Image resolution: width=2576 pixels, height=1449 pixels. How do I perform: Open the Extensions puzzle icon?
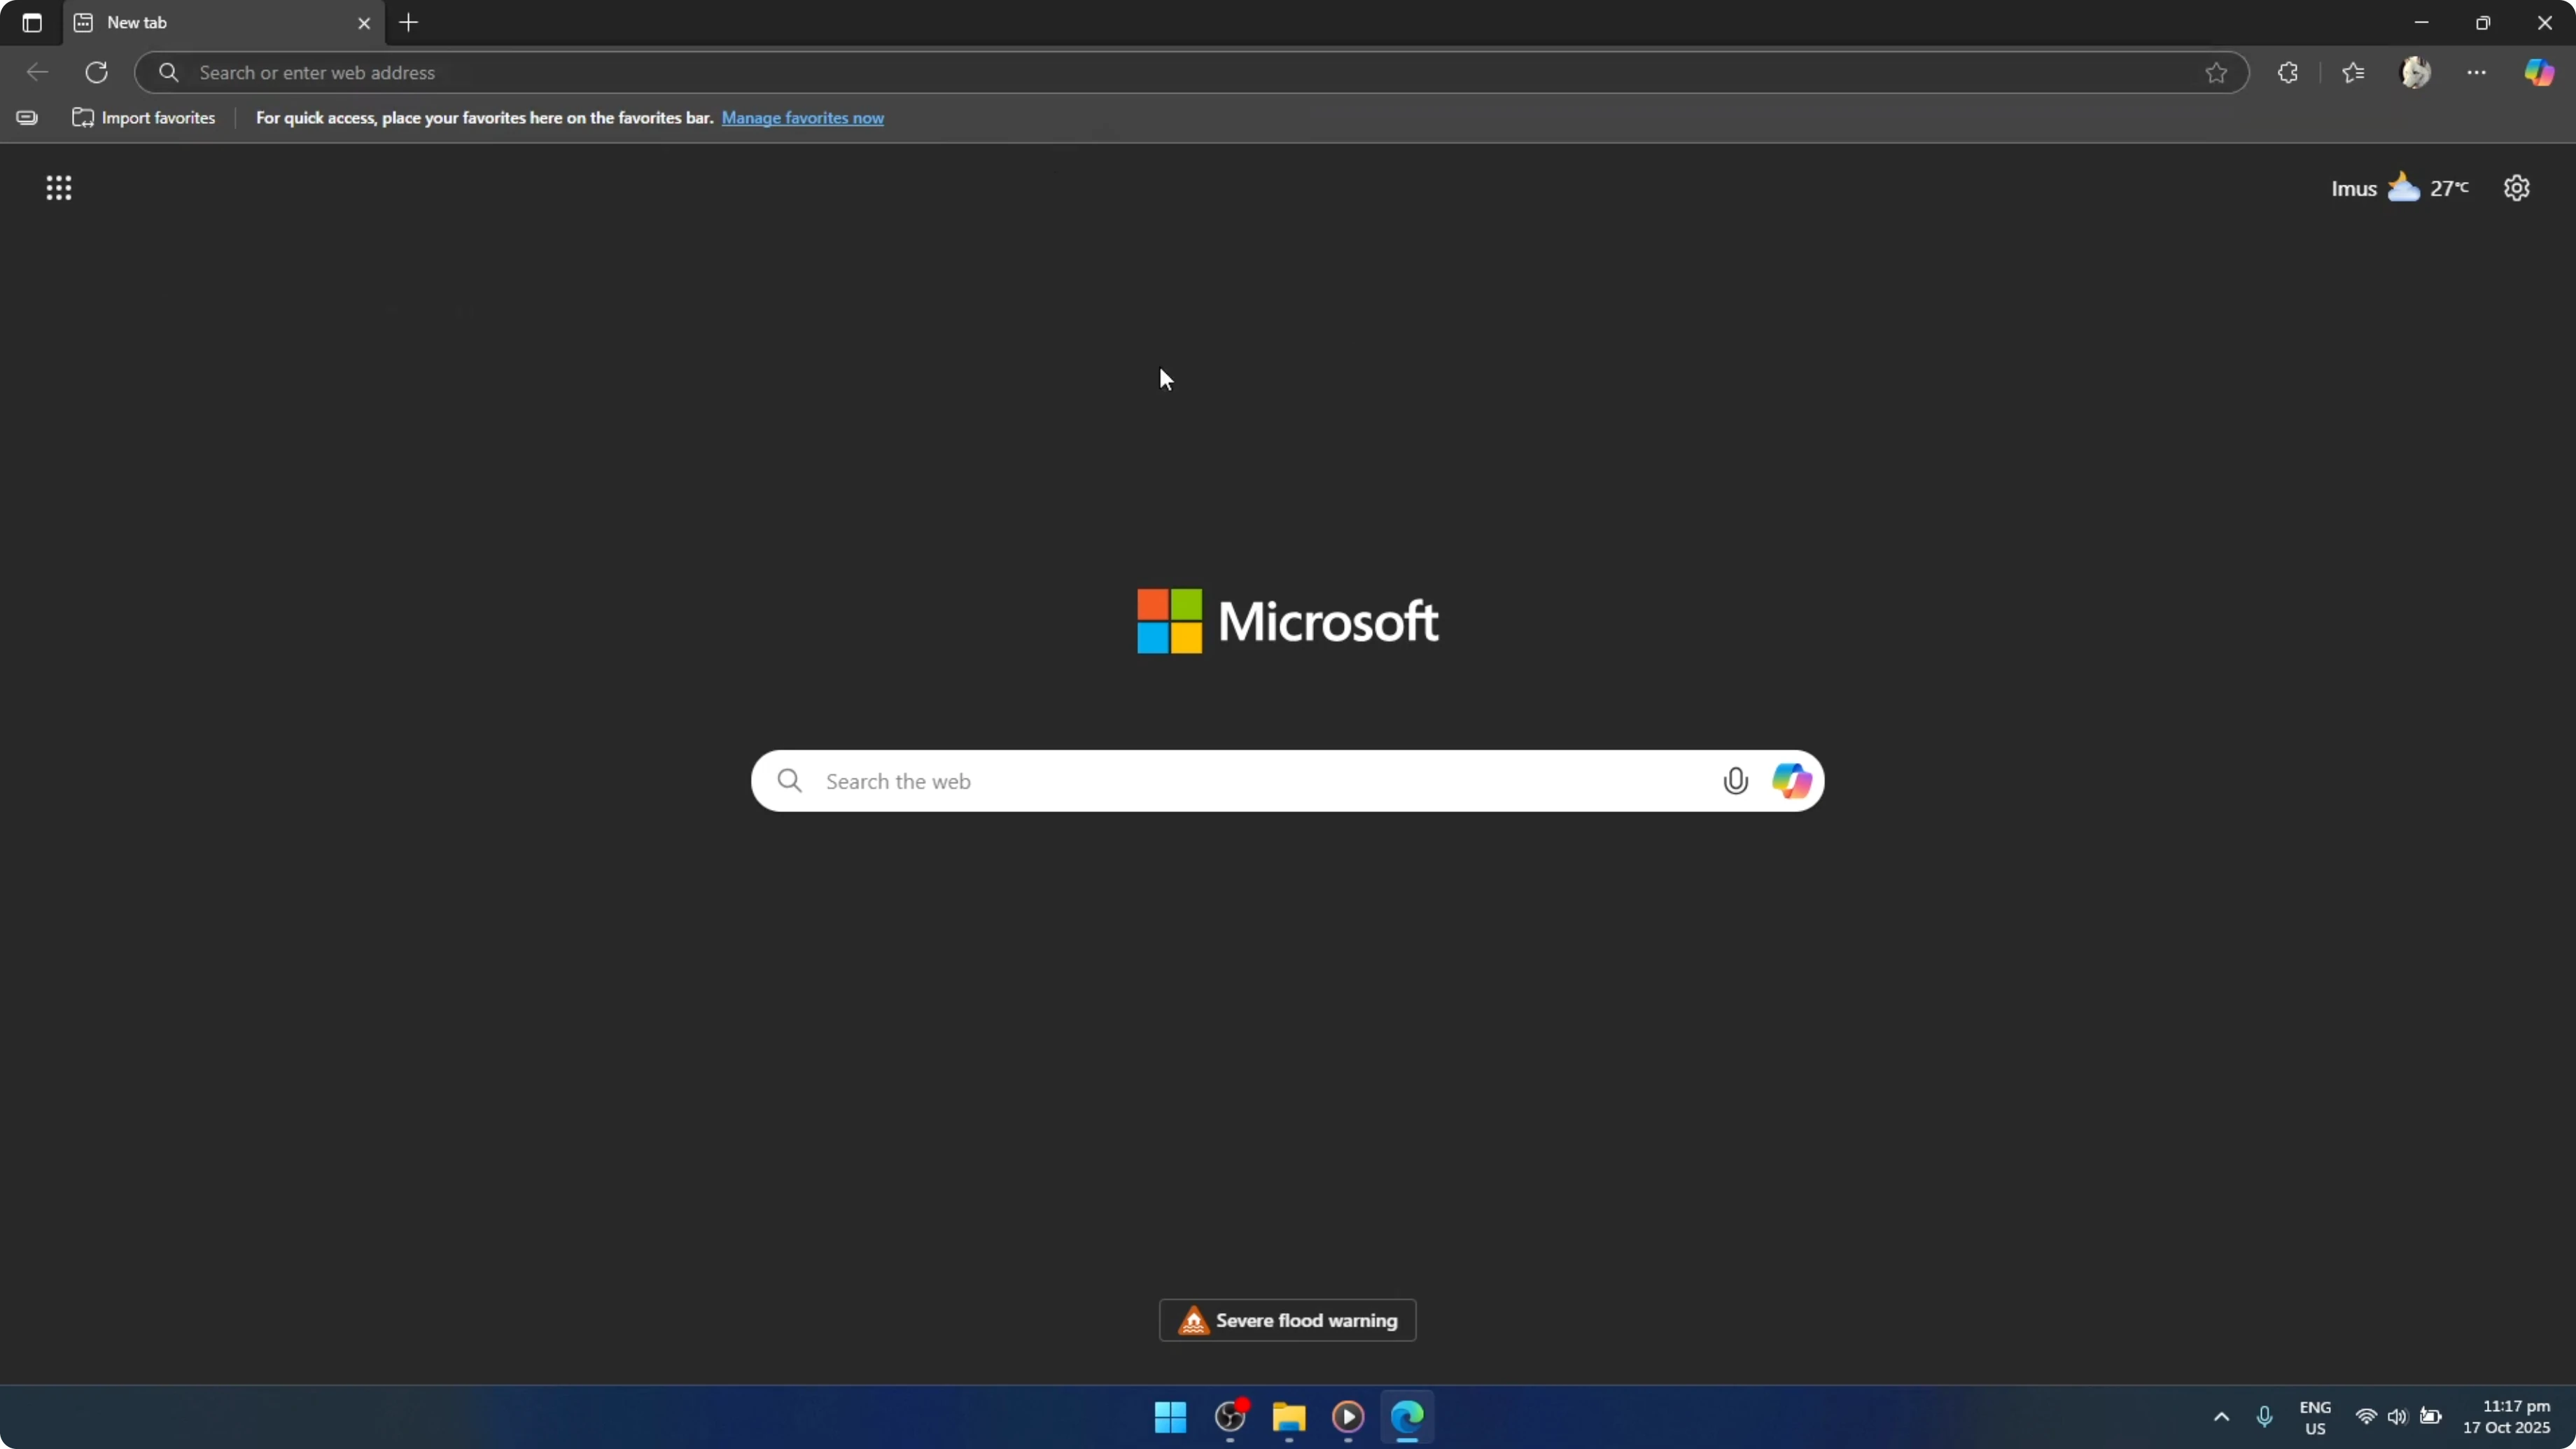(2289, 72)
